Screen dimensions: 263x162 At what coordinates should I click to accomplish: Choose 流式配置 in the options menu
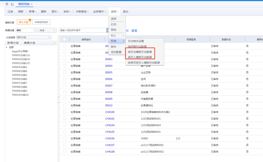117,52
